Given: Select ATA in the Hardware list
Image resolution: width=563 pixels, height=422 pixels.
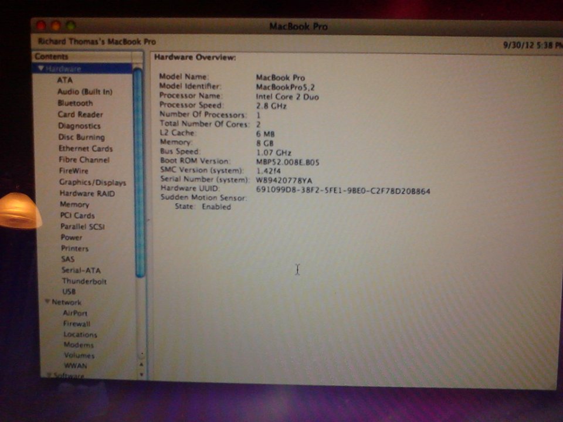Looking at the screenshot, I should [65, 80].
